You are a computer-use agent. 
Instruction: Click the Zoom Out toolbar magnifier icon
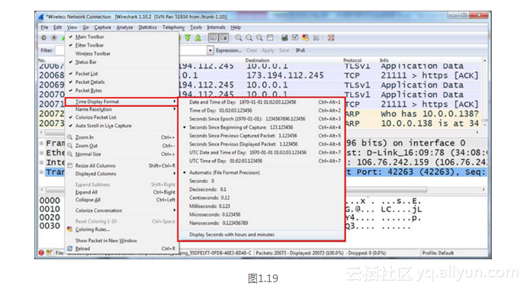(x=249, y=37)
